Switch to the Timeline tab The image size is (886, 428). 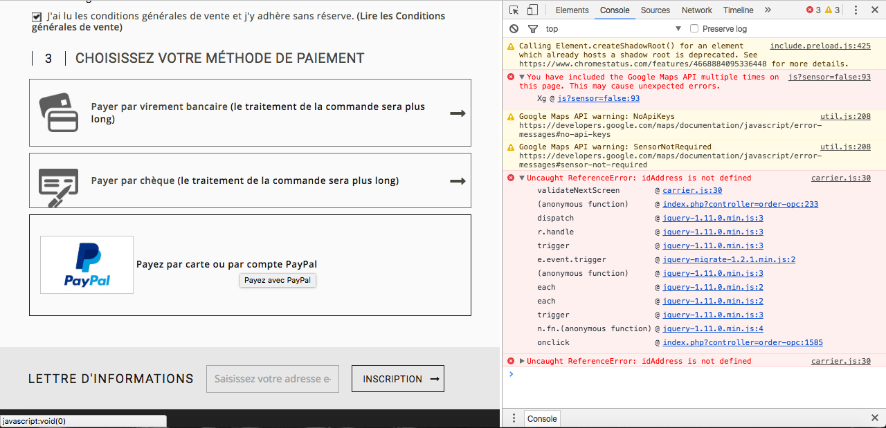click(738, 10)
